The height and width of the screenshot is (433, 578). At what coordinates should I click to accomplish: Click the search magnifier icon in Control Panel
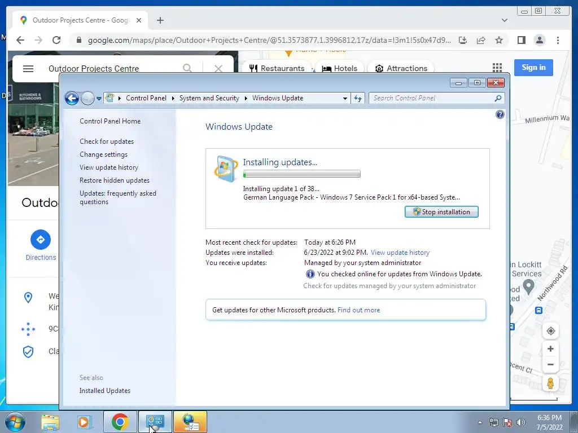[x=498, y=98]
